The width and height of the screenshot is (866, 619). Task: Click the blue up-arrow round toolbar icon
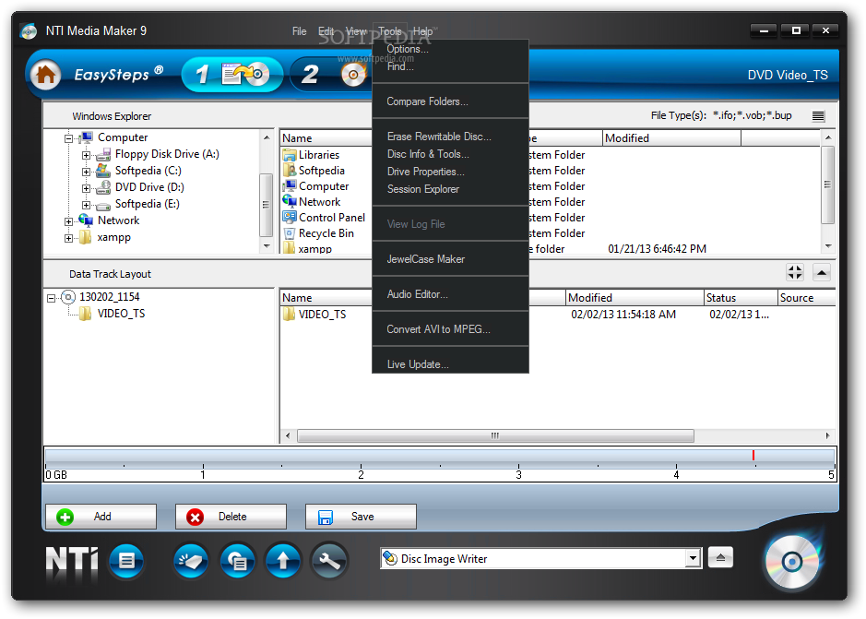point(283,561)
